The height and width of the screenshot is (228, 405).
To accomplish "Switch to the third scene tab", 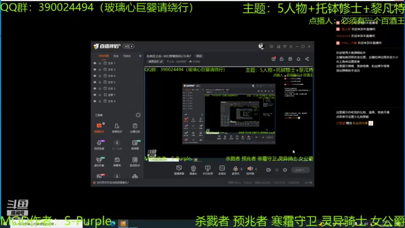I will 127,56.
